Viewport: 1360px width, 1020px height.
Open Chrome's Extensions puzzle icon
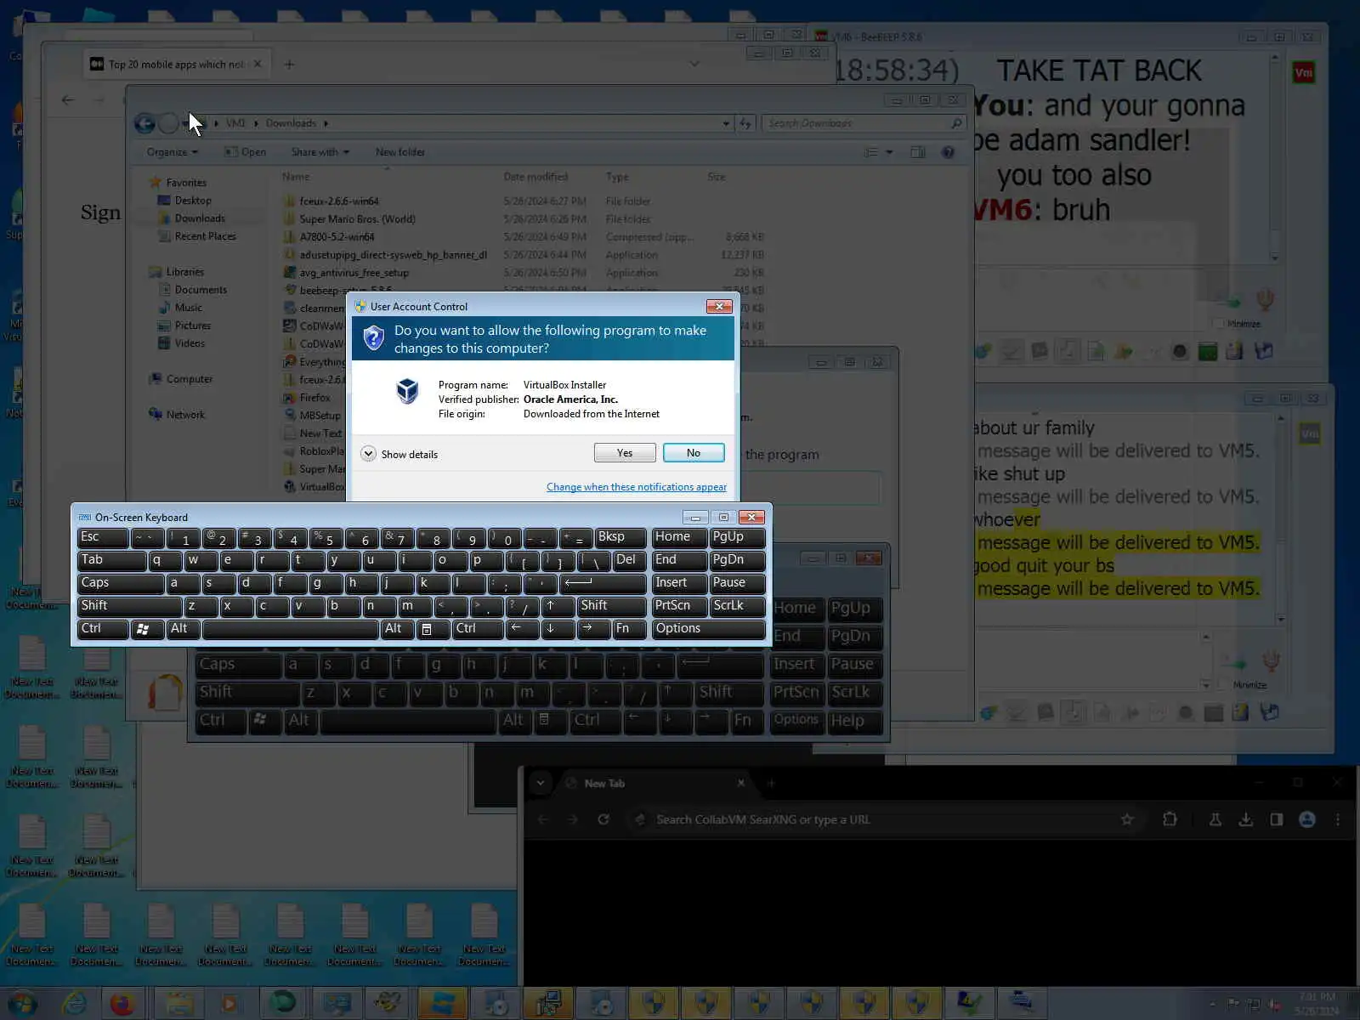click(1170, 819)
